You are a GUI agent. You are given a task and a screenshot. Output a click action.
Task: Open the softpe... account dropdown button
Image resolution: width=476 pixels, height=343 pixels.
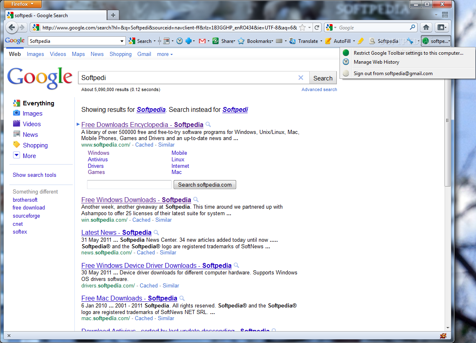pos(436,41)
